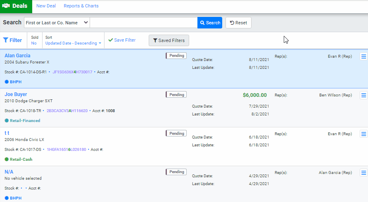
Task: Open the hamburger menu for Joe Buyer deal
Action: coord(363,95)
